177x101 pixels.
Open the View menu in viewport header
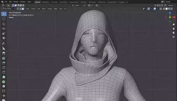(27, 9)
